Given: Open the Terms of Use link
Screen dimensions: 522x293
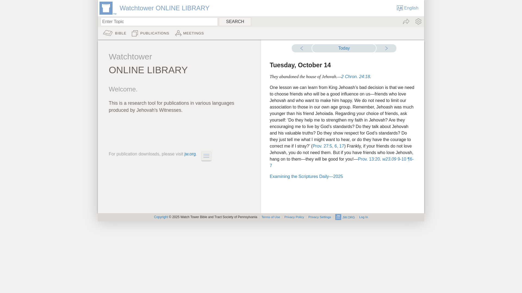Looking at the screenshot, I should click(x=271, y=217).
